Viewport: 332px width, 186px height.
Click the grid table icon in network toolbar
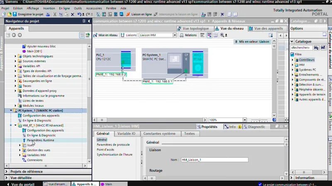(215, 35)
